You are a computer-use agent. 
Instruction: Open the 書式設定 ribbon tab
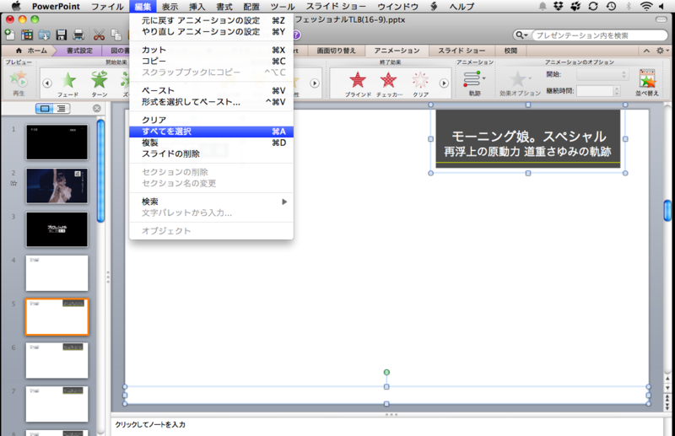coord(79,51)
